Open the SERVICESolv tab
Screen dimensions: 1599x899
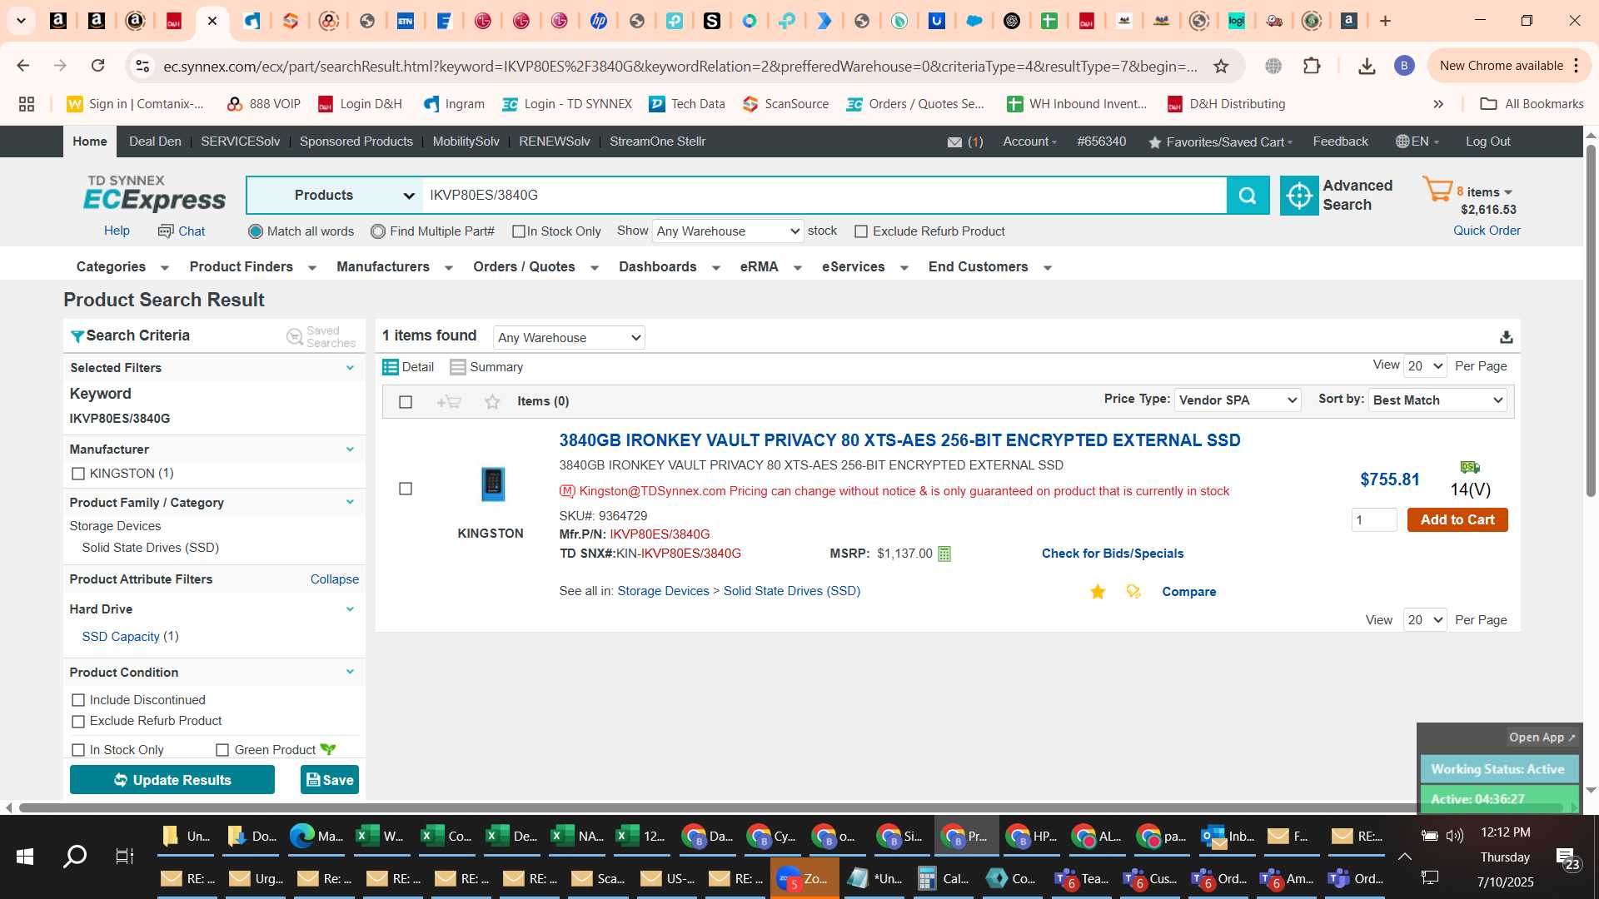[240, 142]
